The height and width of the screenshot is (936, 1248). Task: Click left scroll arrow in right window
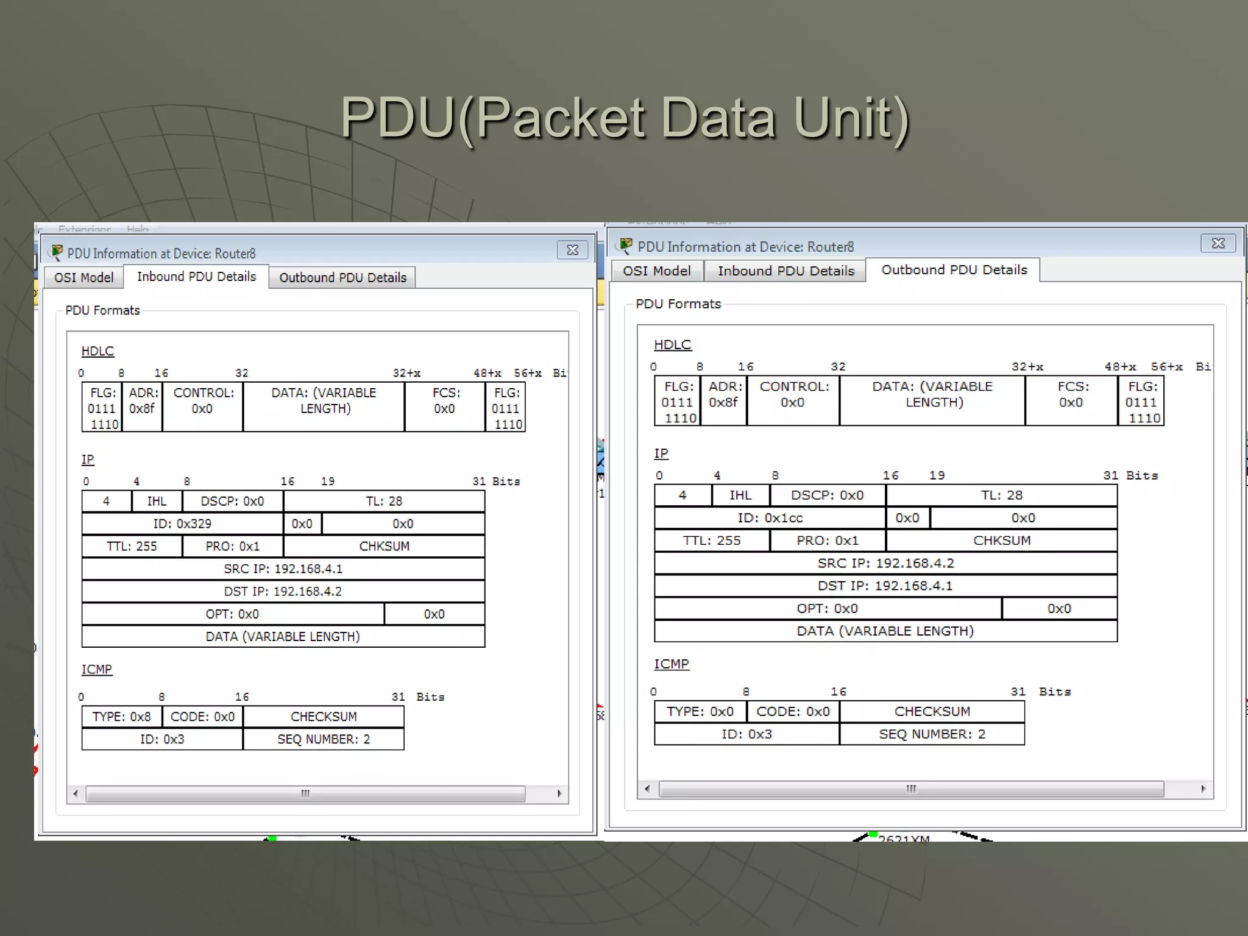pyautogui.click(x=647, y=789)
